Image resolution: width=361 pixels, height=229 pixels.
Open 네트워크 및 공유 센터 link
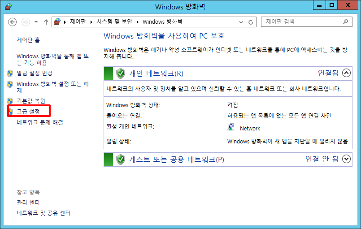pos(43,213)
